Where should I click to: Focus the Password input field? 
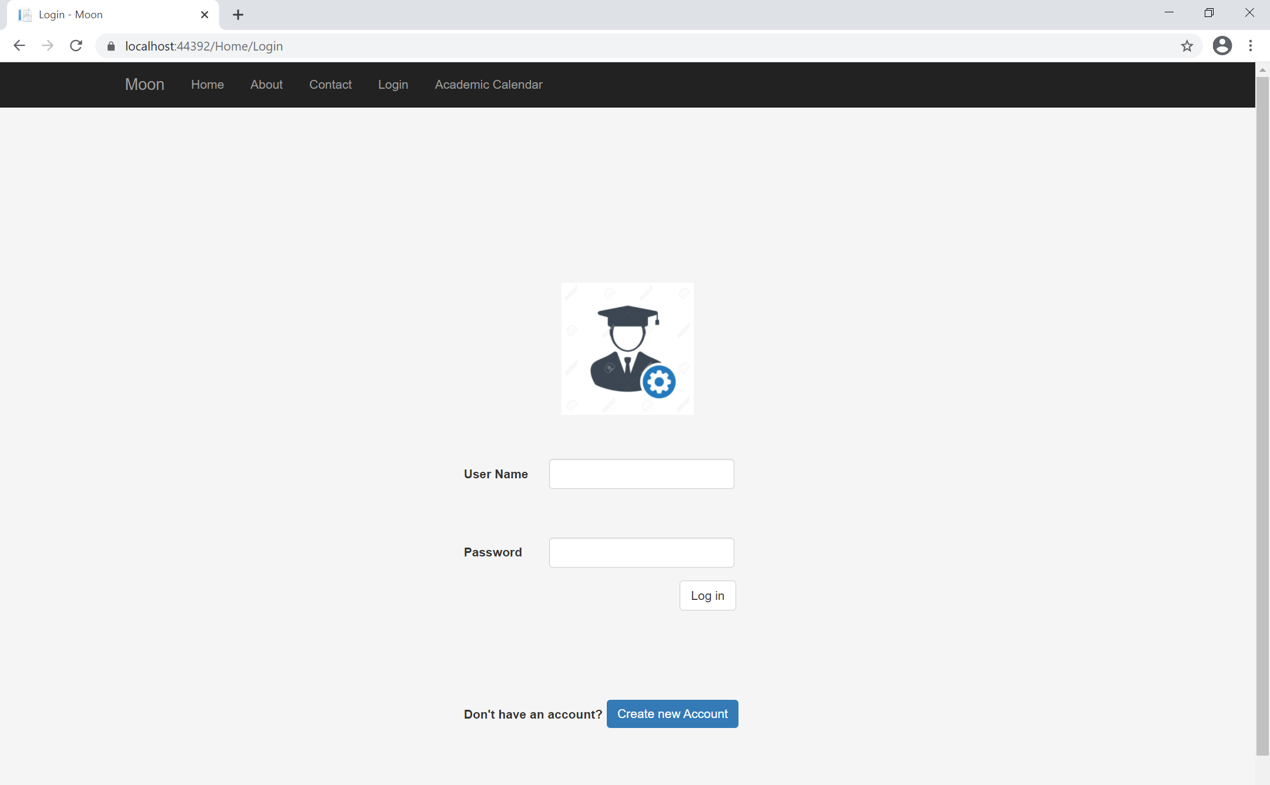pyautogui.click(x=641, y=553)
